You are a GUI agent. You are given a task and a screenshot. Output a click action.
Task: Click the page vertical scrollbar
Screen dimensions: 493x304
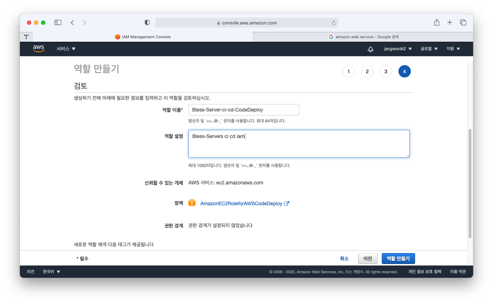coord(470,183)
